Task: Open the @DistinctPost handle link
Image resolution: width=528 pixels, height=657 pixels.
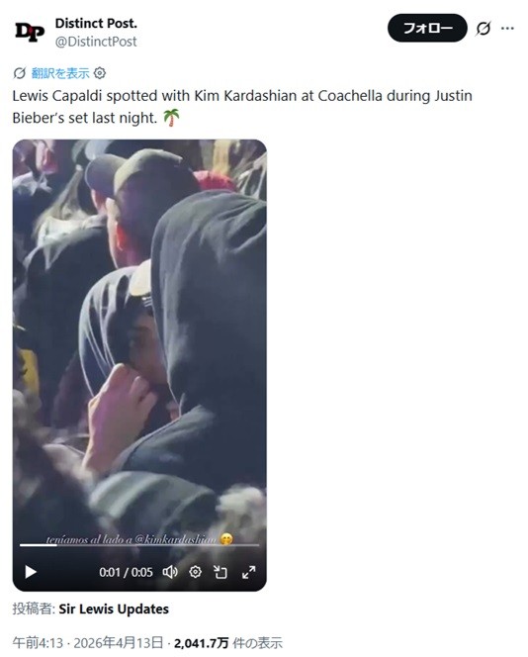Action: (96, 42)
